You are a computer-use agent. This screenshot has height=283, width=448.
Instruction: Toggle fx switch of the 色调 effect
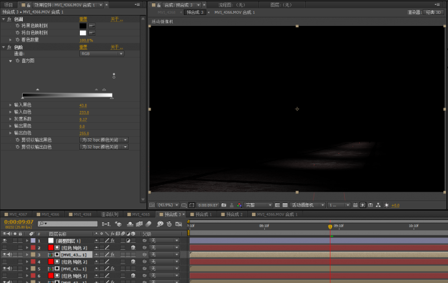[10, 19]
